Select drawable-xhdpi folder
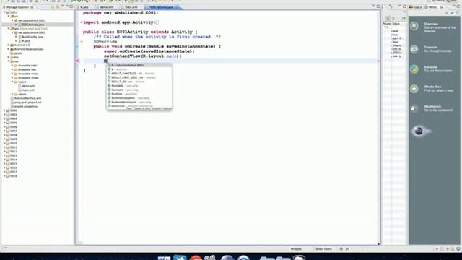Viewport: 462px width, 260px height. coord(28,78)
